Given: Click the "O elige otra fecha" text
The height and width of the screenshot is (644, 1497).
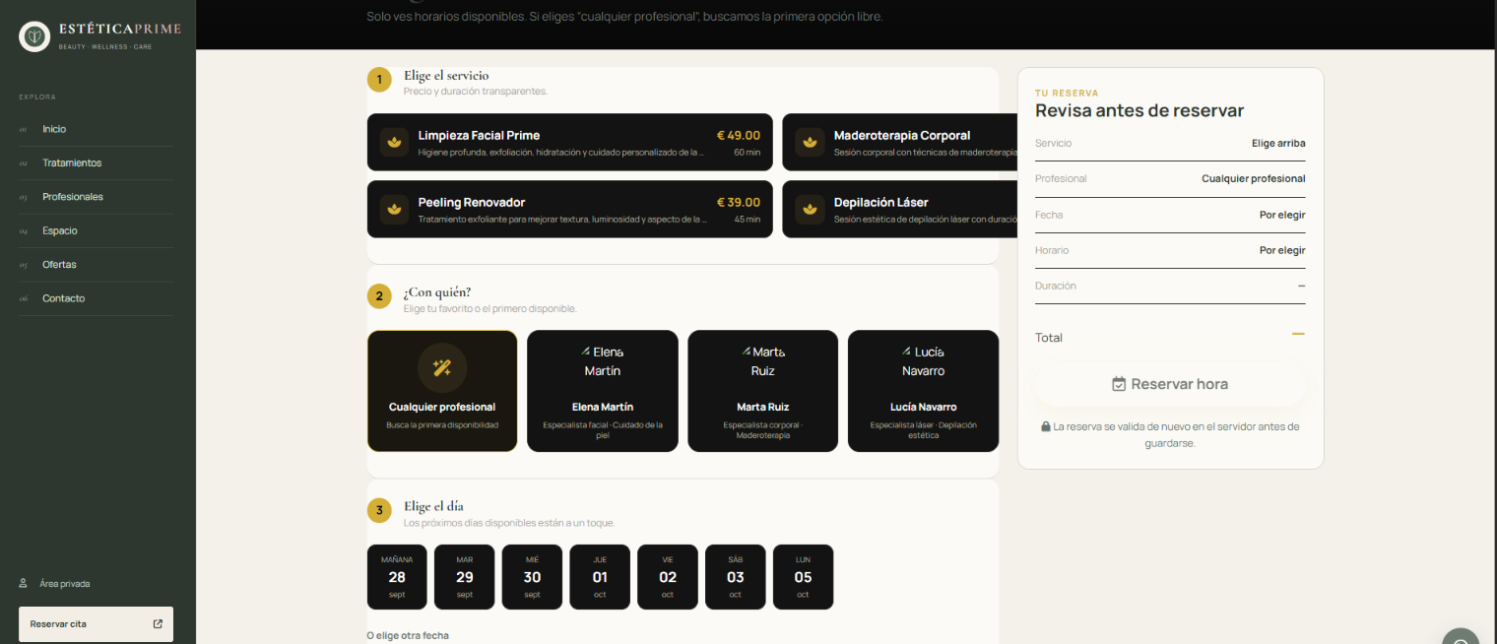Looking at the screenshot, I should tap(408, 636).
